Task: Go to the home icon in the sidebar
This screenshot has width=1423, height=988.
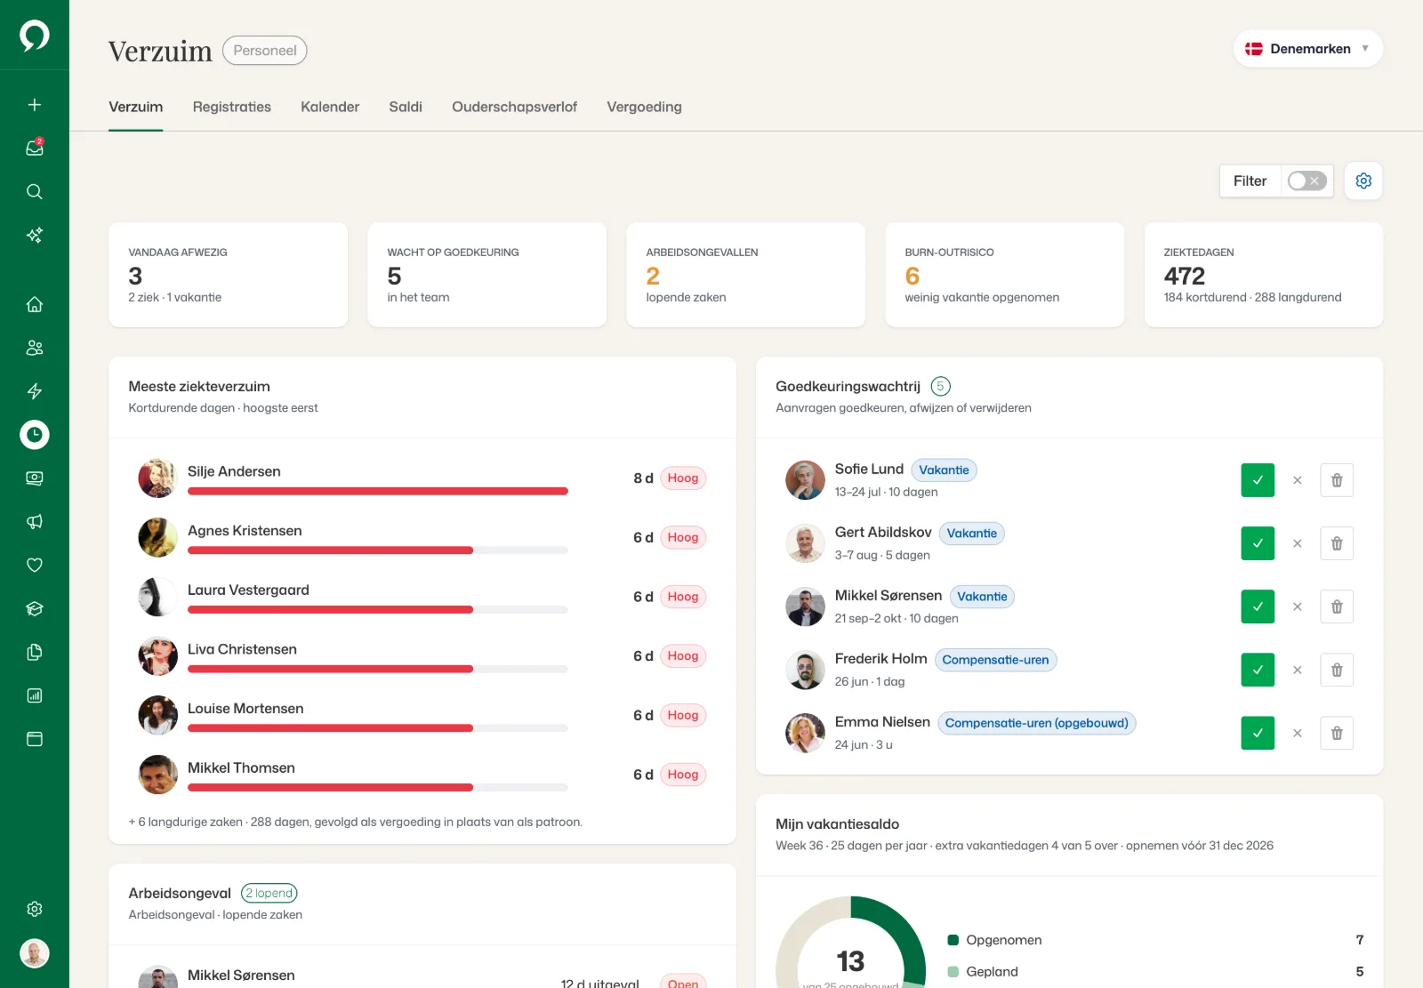Action: pos(35,304)
